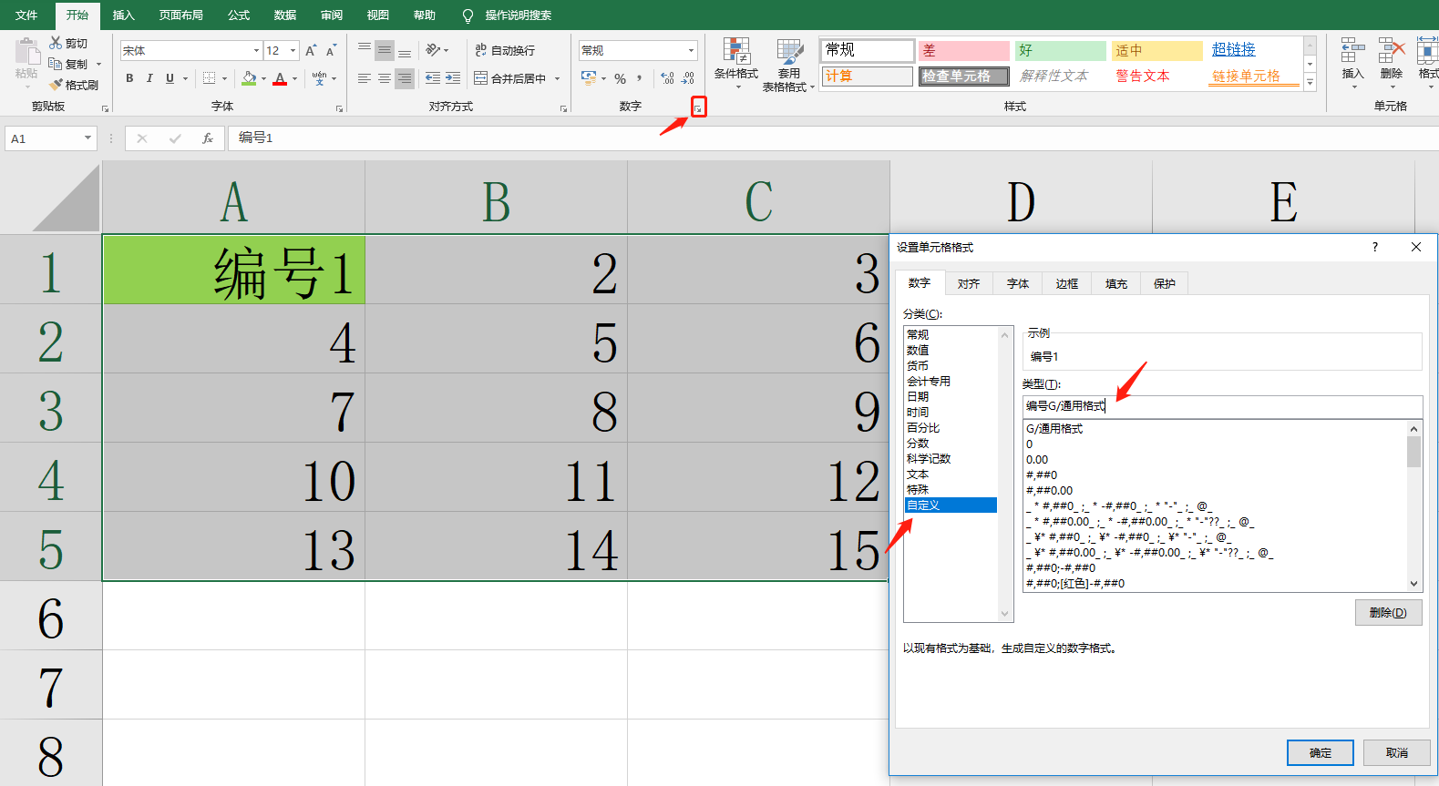The width and height of the screenshot is (1439, 786).
Task: Toggle Top Align icon
Action: point(365,50)
